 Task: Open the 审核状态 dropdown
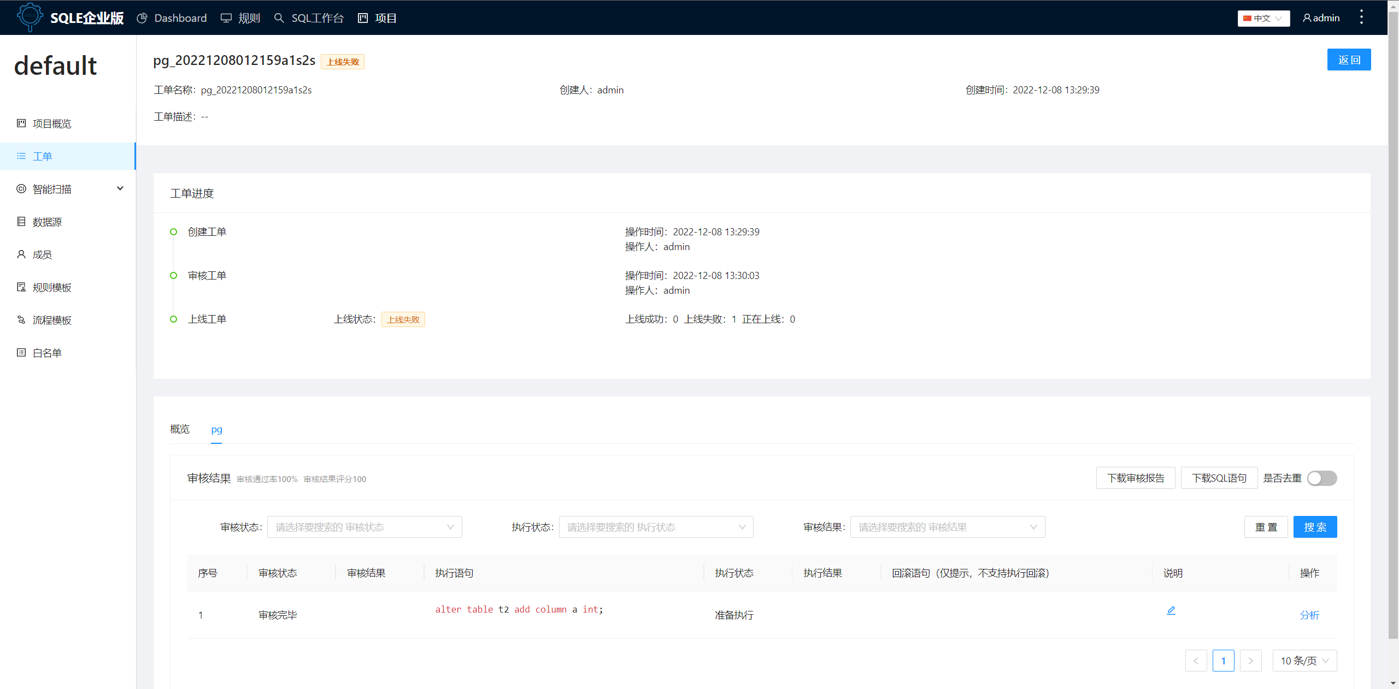click(364, 527)
